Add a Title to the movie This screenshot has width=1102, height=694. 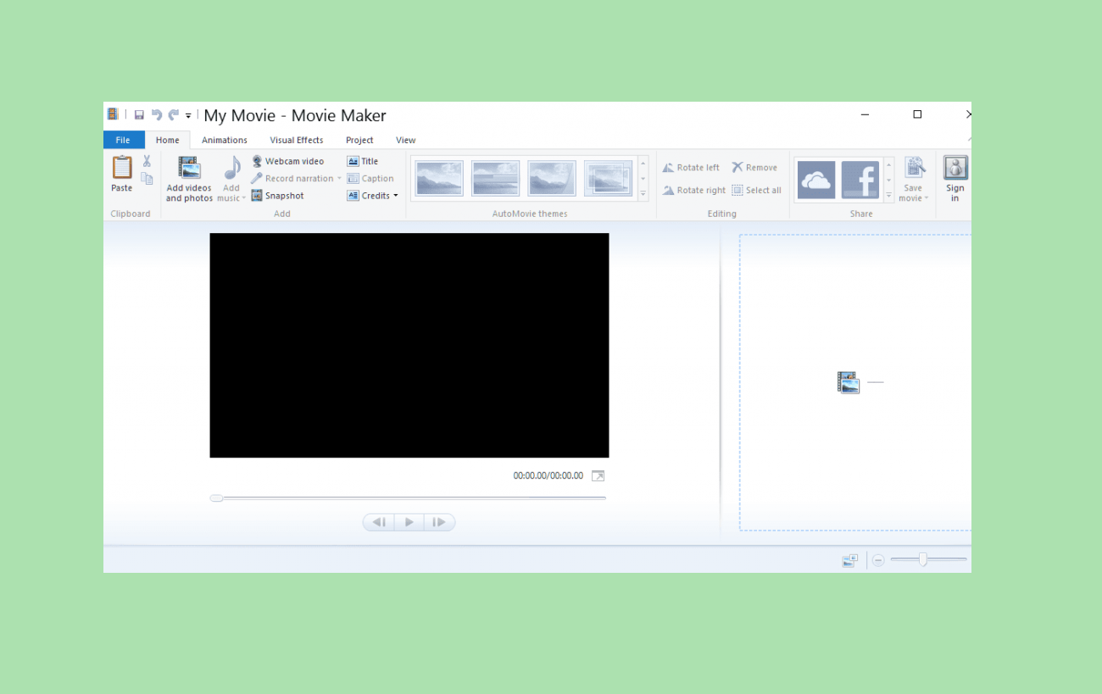coord(363,161)
